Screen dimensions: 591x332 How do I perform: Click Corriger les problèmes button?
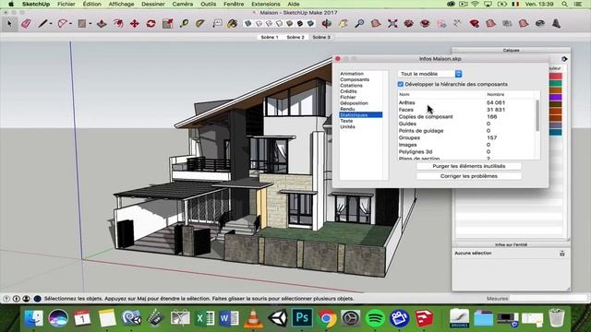(x=469, y=176)
